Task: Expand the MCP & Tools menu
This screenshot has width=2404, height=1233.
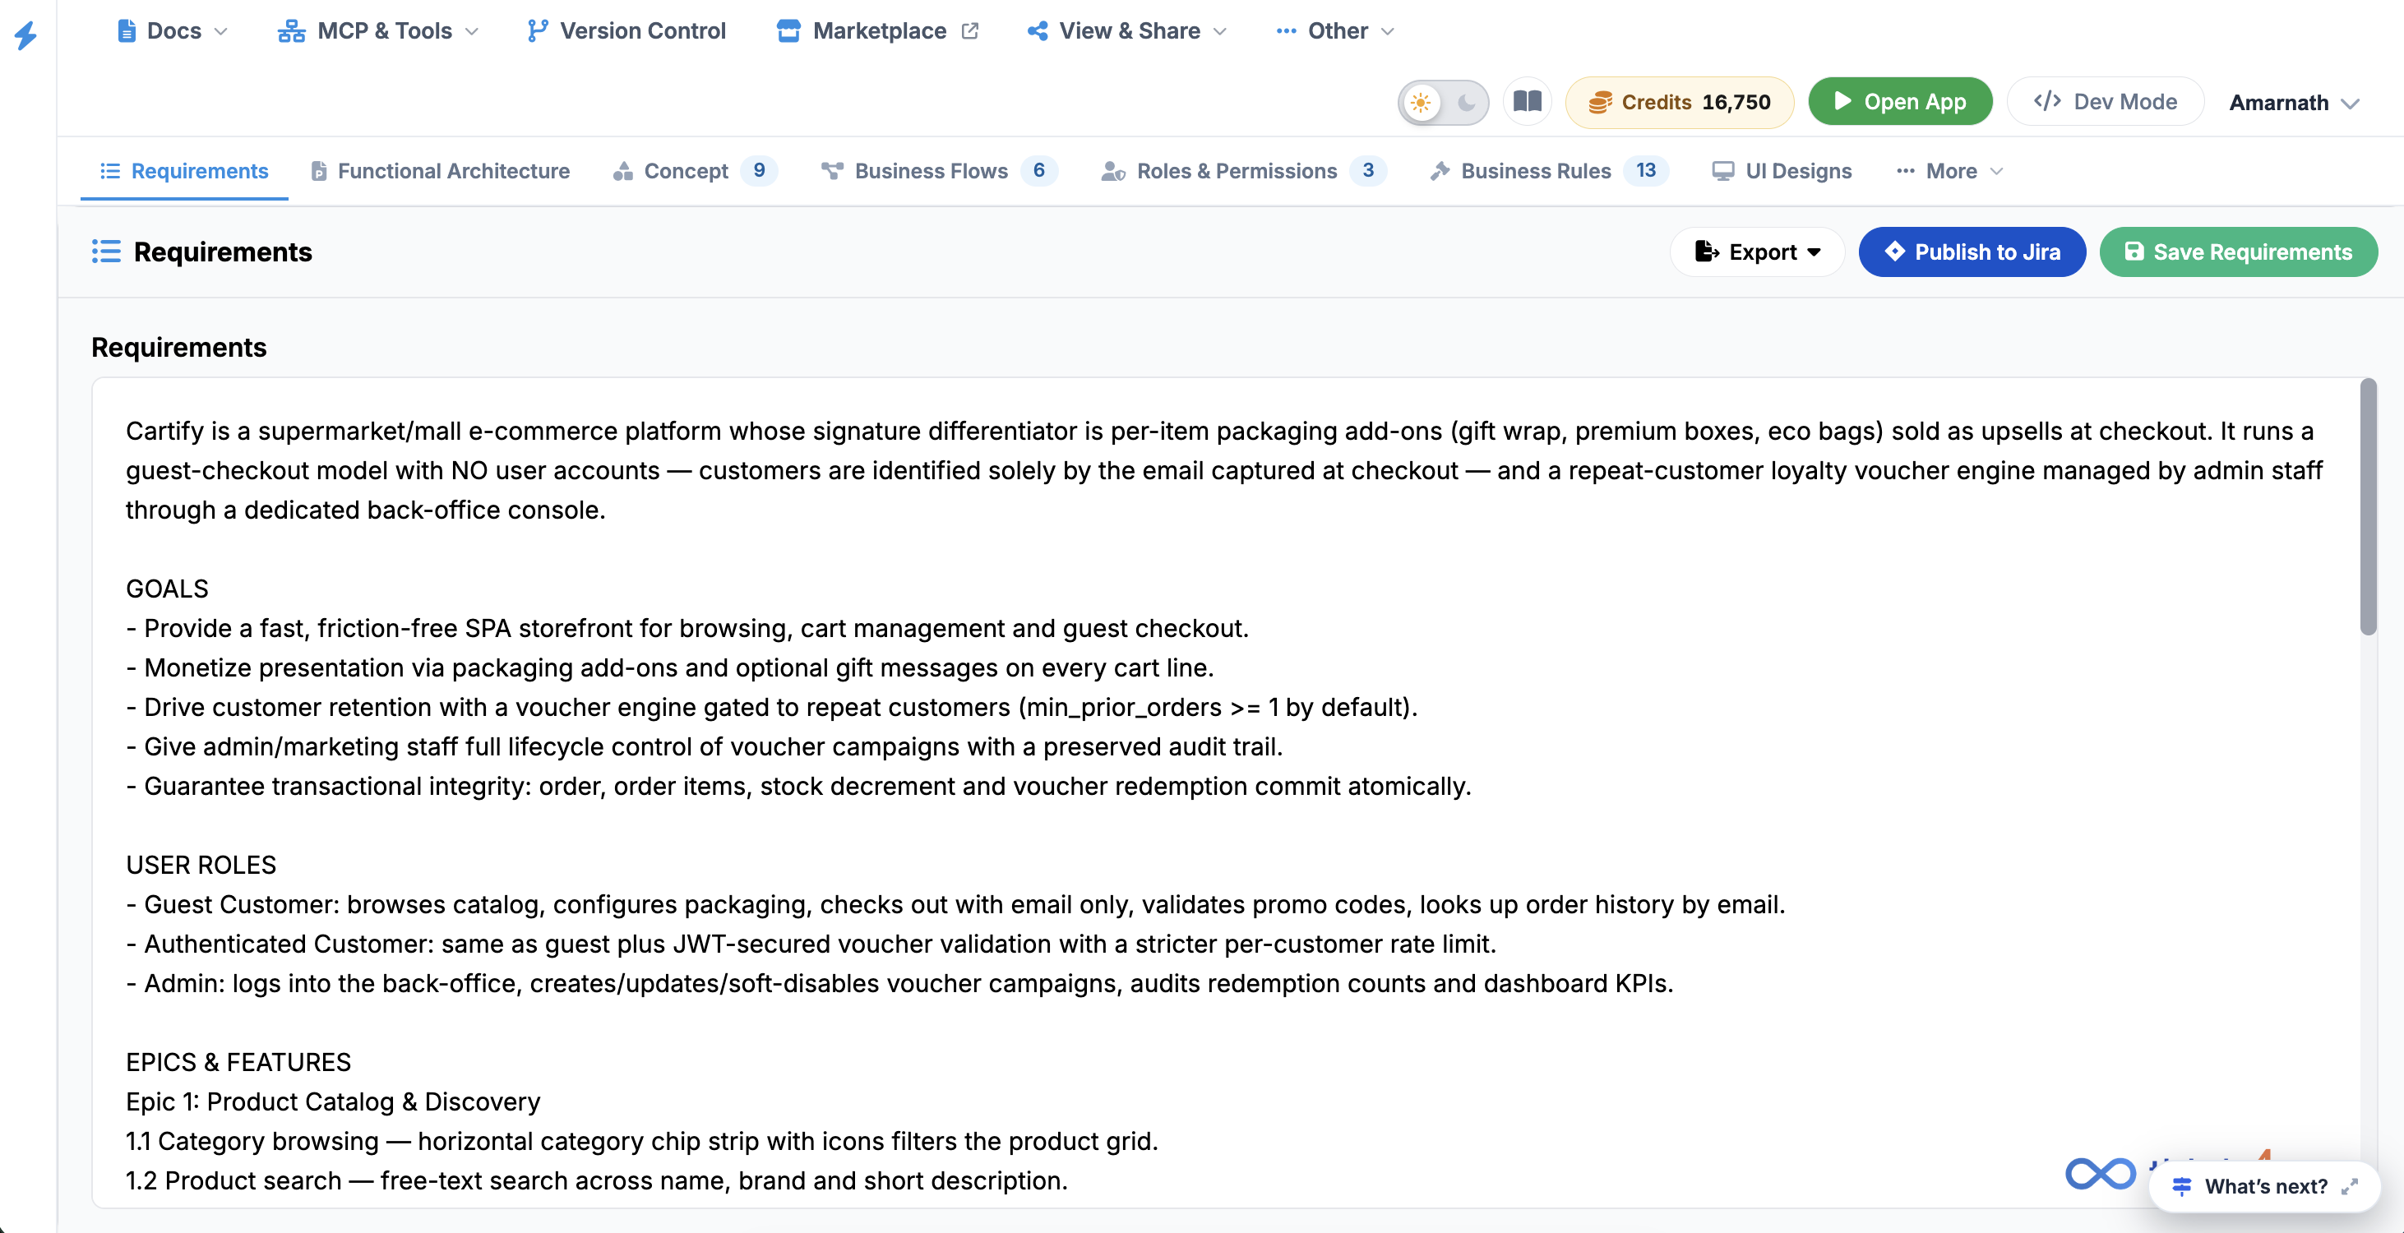Action: [x=378, y=30]
